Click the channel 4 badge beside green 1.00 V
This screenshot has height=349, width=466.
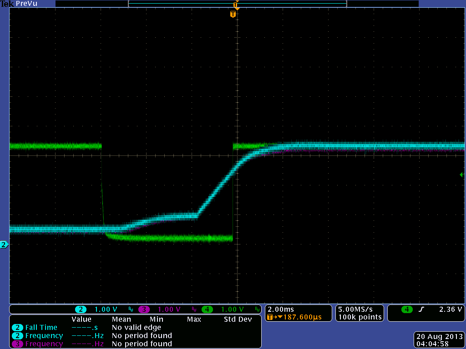pyautogui.click(x=207, y=309)
